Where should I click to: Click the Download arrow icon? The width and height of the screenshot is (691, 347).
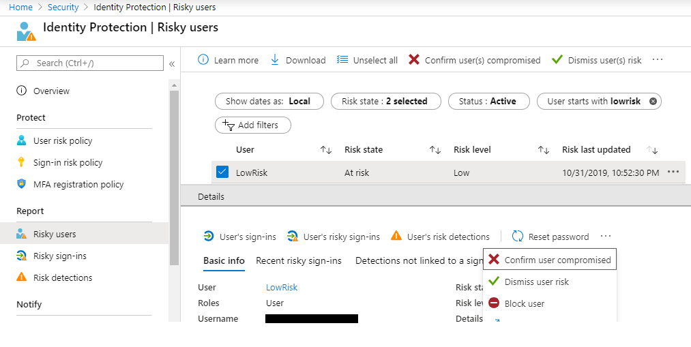tap(275, 60)
